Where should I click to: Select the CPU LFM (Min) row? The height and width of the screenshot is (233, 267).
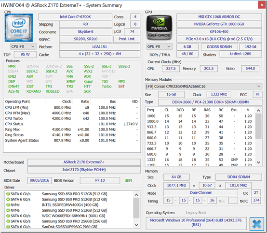(71, 108)
